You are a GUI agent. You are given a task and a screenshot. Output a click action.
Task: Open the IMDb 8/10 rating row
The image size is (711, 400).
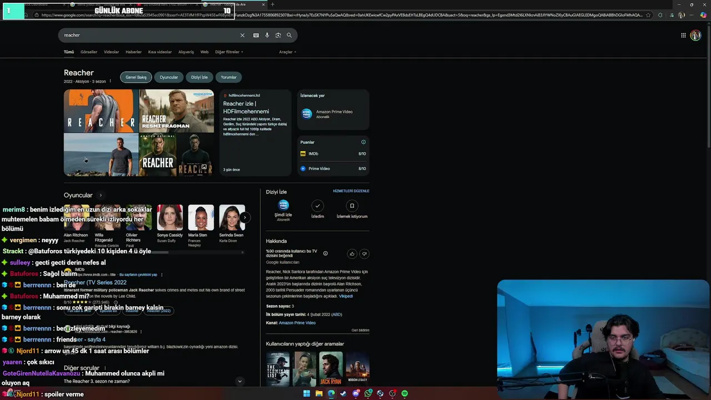point(333,153)
